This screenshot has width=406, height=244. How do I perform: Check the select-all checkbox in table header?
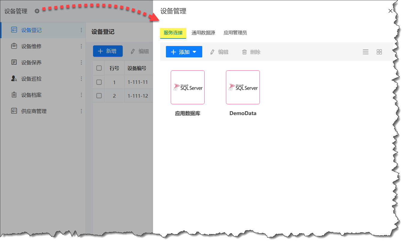click(98, 68)
